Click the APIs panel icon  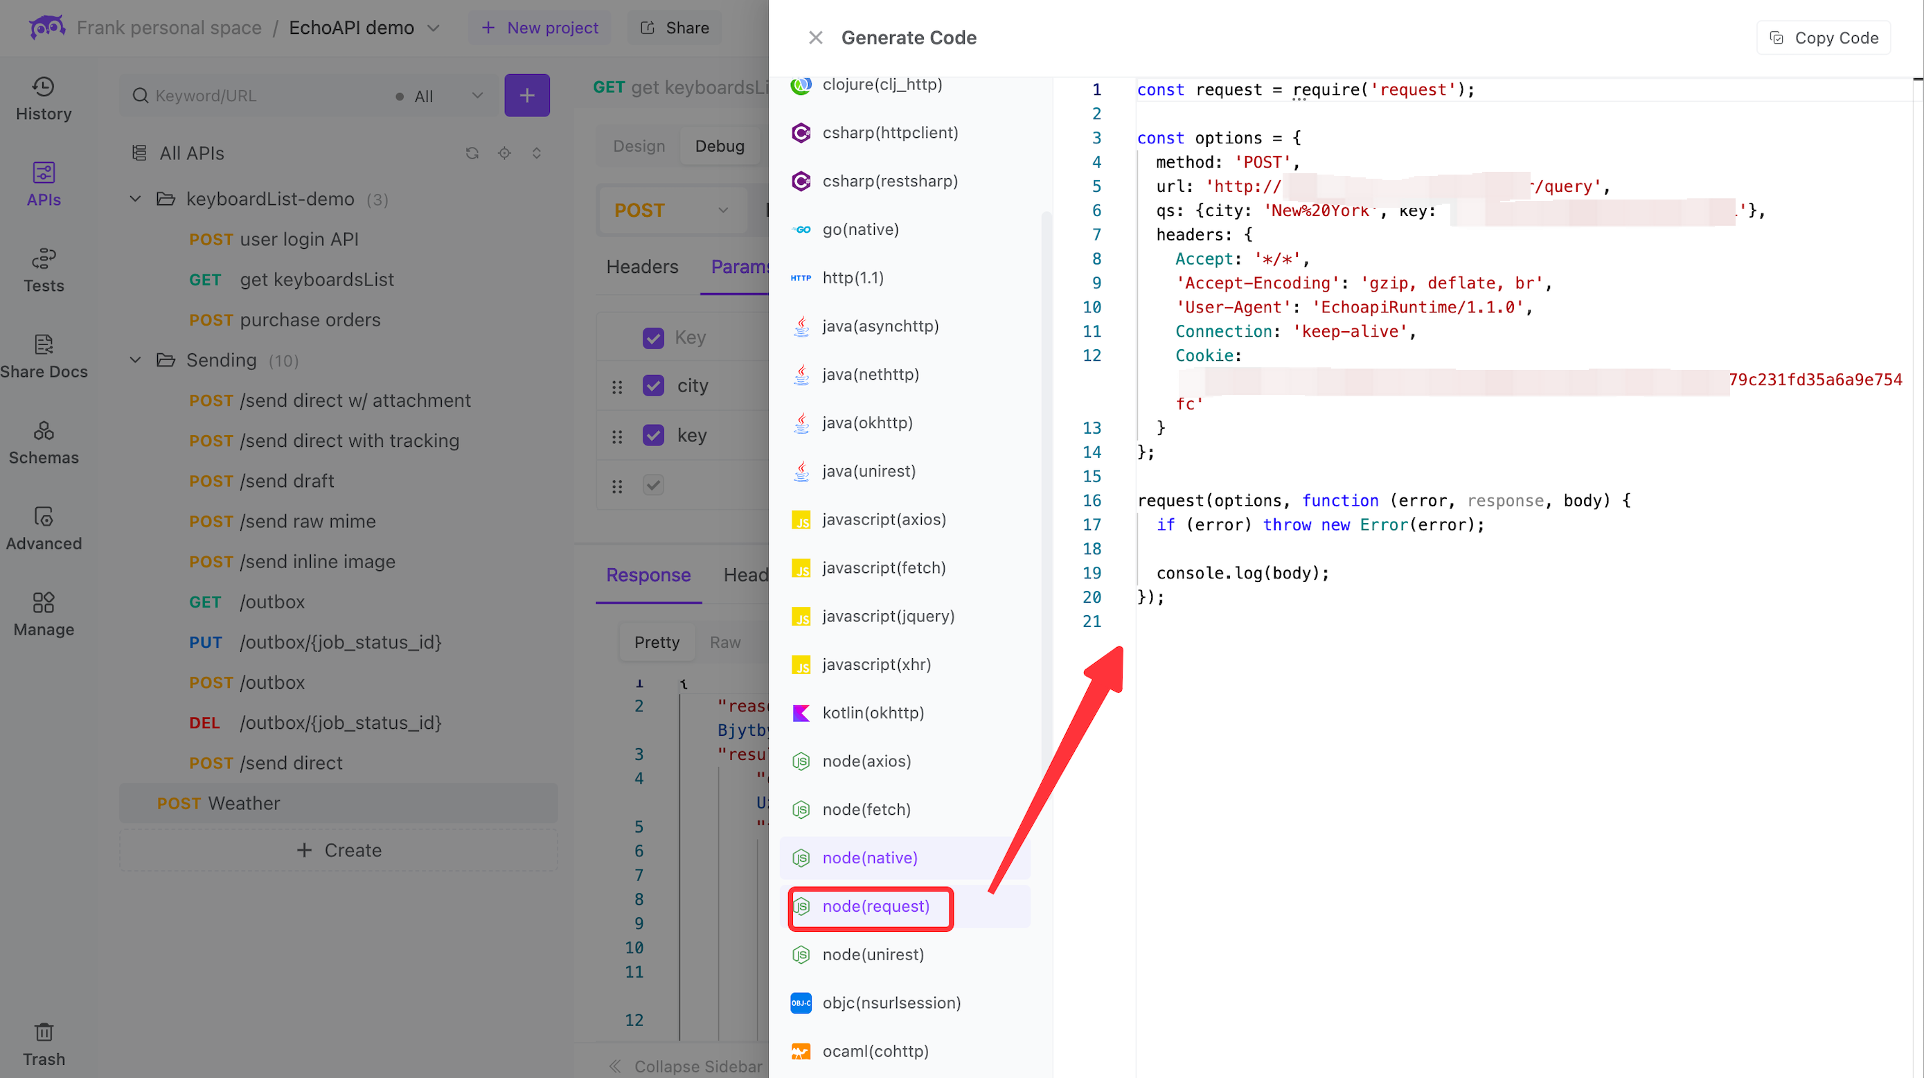(x=45, y=185)
